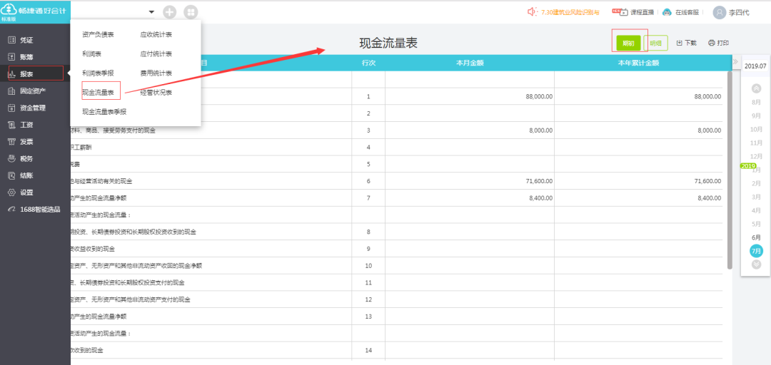Screen dimensions: 771x365
Task: Select 7月 in the month timeline
Action: coord(756,251)
